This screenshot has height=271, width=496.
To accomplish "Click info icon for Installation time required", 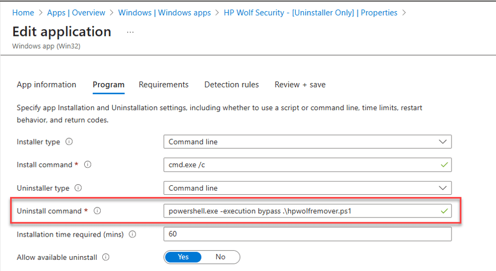I will click(x=132, y=234).
